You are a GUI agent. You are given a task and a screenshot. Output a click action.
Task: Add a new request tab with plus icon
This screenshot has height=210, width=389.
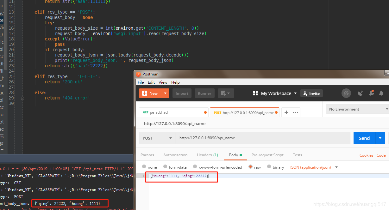pyautogui.click(x=286, y=112)
